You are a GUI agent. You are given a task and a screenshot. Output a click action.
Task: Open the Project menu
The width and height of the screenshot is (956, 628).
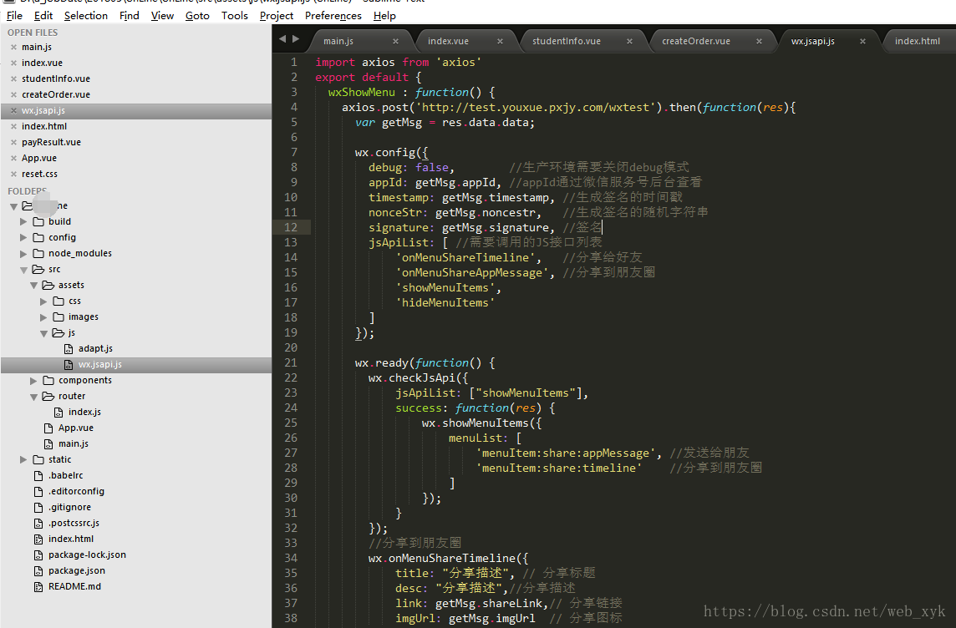click(277, 15)
